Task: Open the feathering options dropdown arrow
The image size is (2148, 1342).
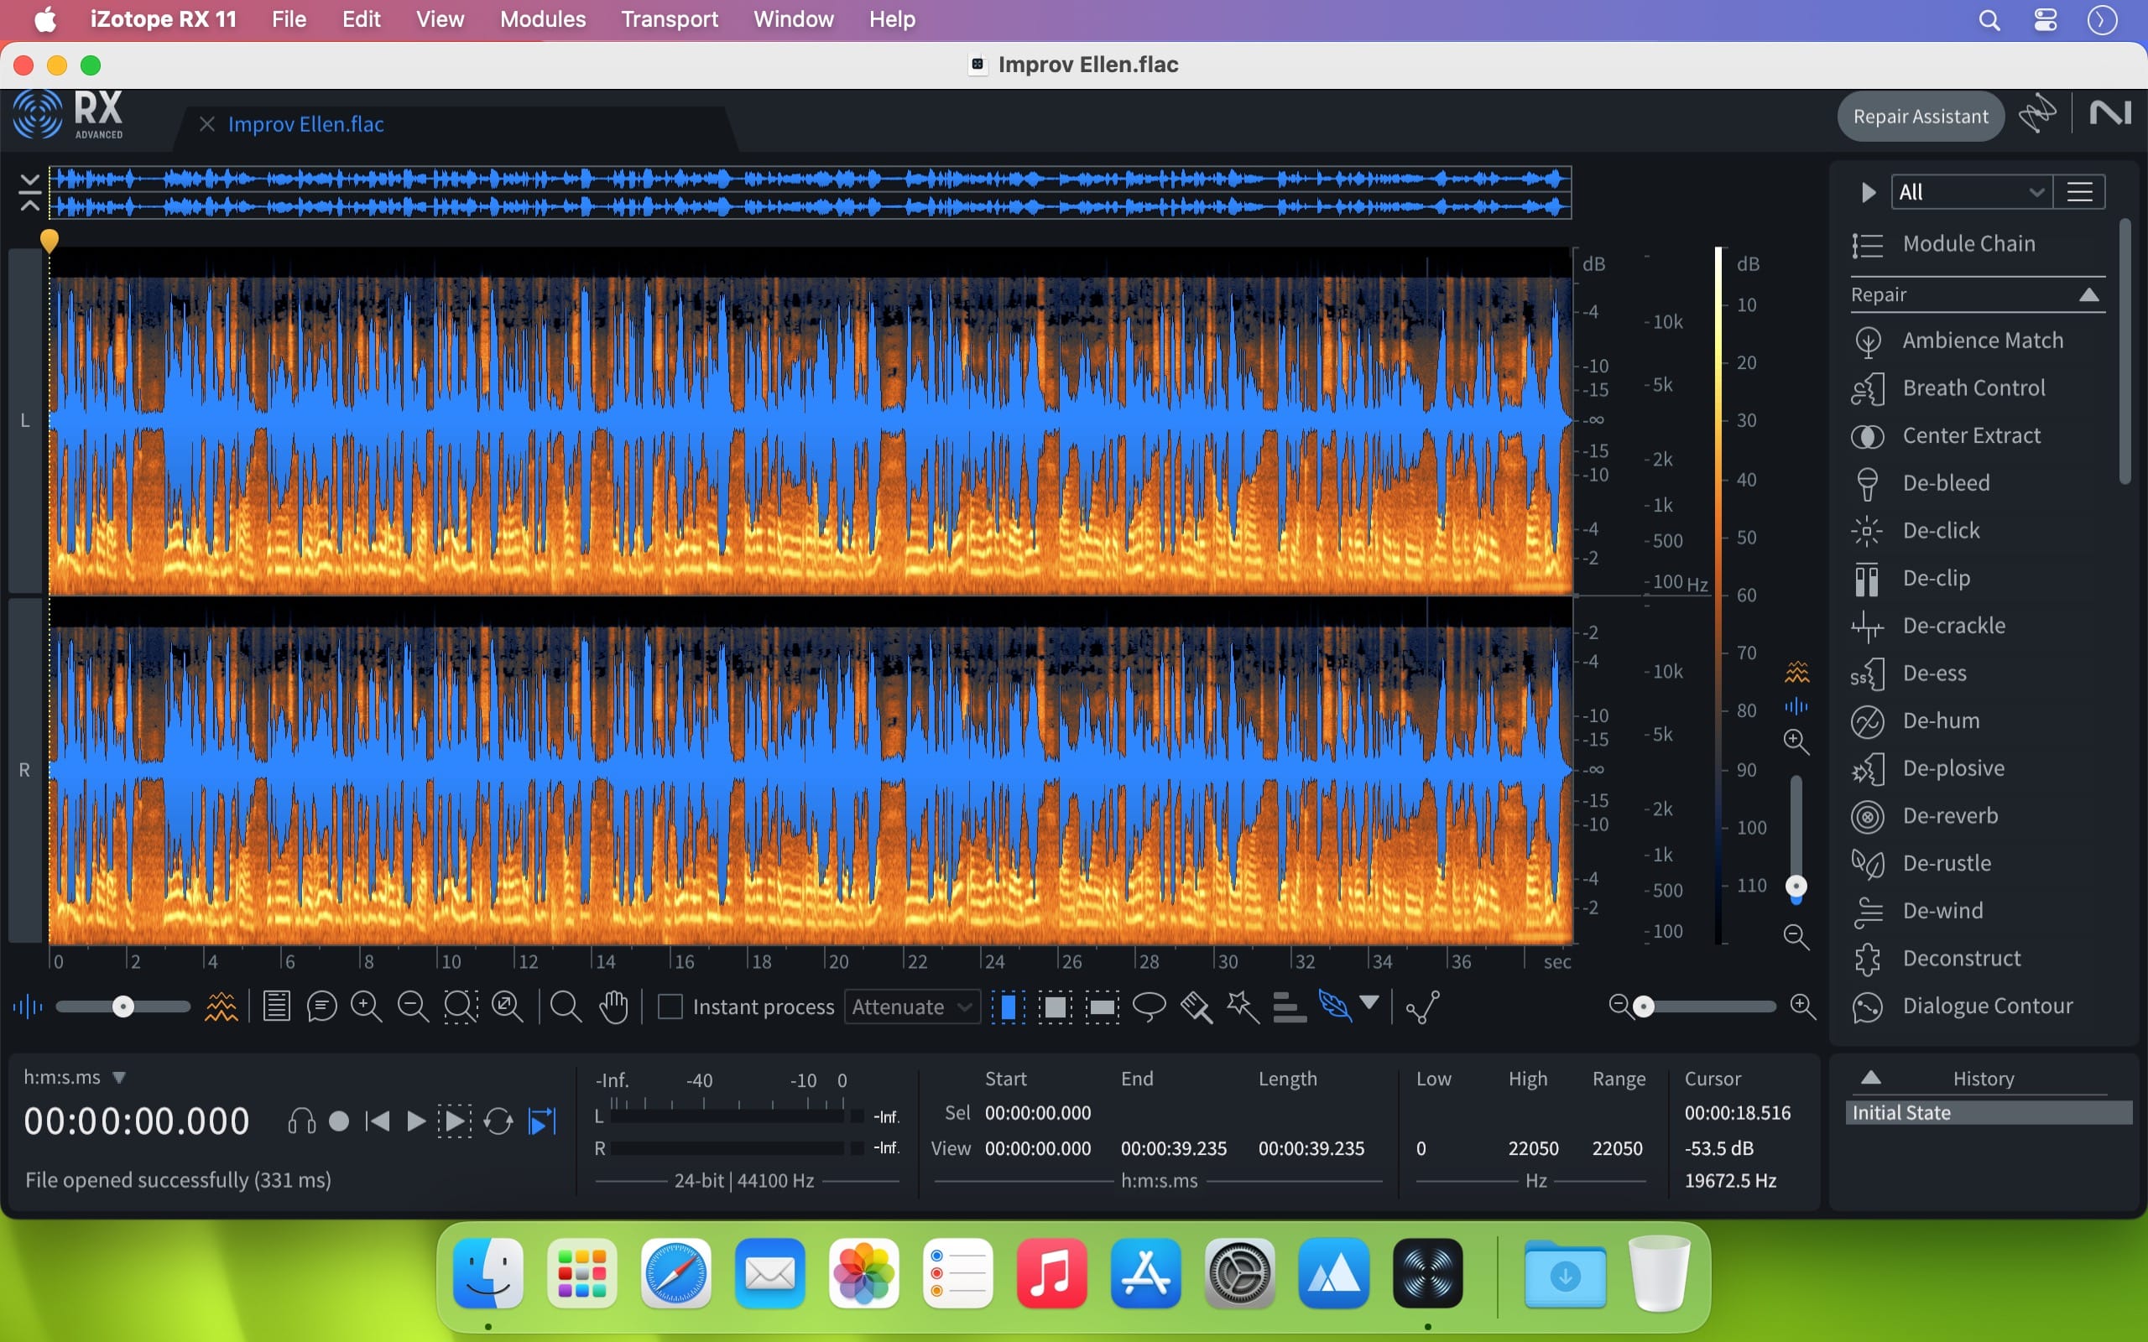Action: coord(1369,1003)
